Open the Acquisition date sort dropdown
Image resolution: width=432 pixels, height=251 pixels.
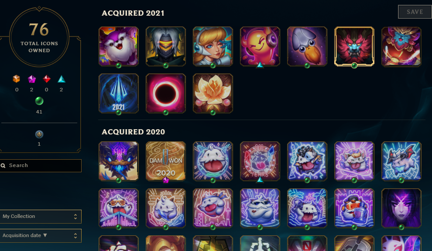[40, 236]
